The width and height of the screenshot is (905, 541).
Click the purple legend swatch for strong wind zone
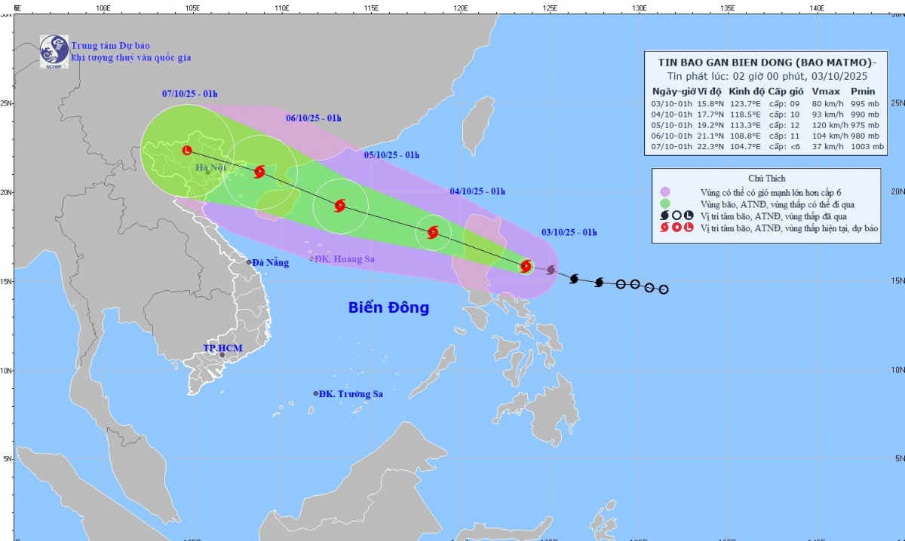664,191
